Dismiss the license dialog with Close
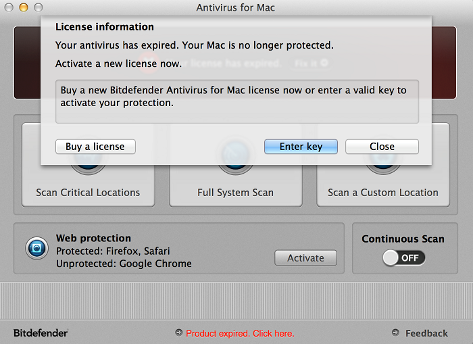The width and height of the screenshot is (473, 344). (x=382, y=147)
